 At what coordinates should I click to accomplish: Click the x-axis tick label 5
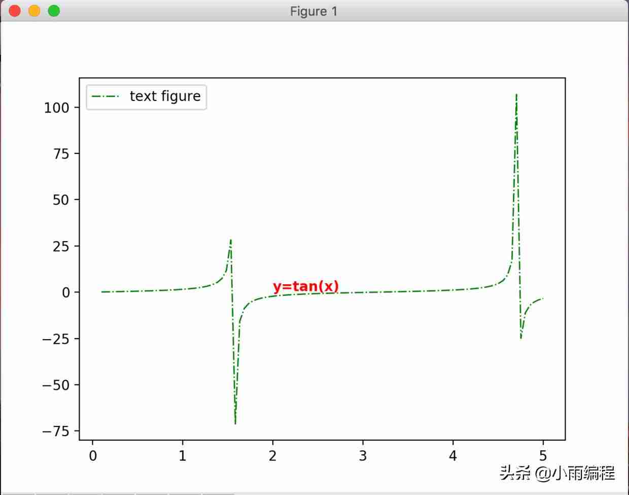pos(543,456)
